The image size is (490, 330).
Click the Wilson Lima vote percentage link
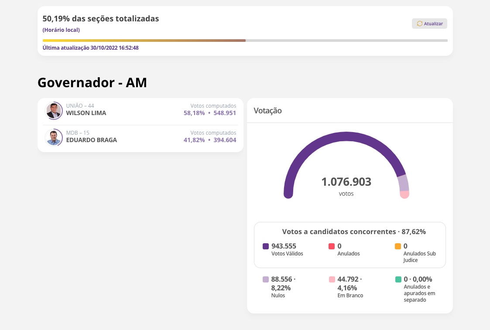click(193, 113)
